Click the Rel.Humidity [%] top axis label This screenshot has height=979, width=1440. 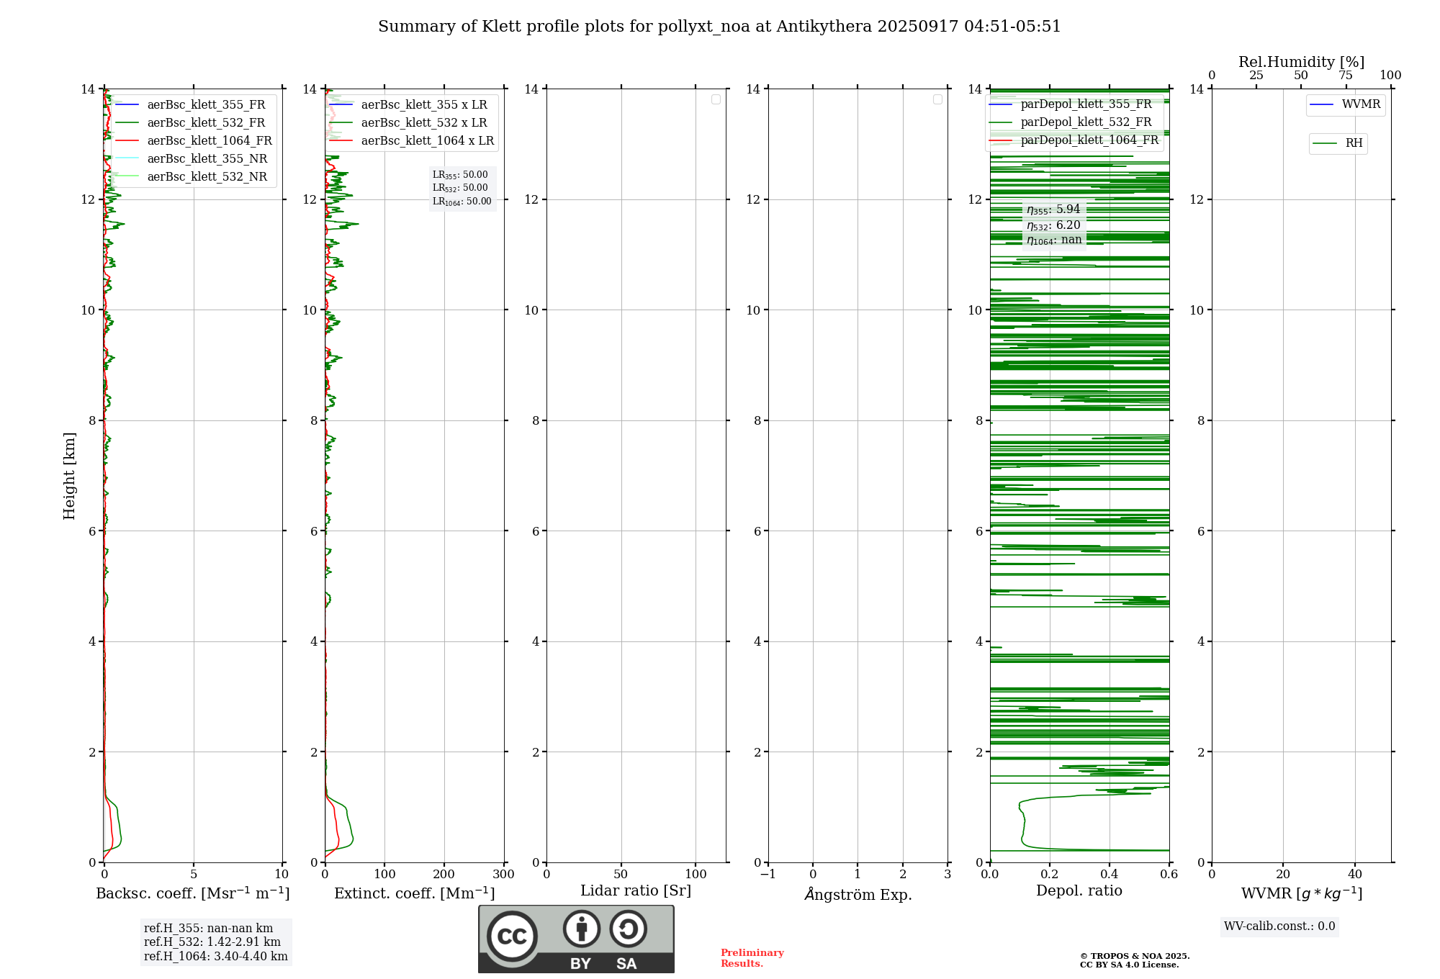tap(1301, 63)
